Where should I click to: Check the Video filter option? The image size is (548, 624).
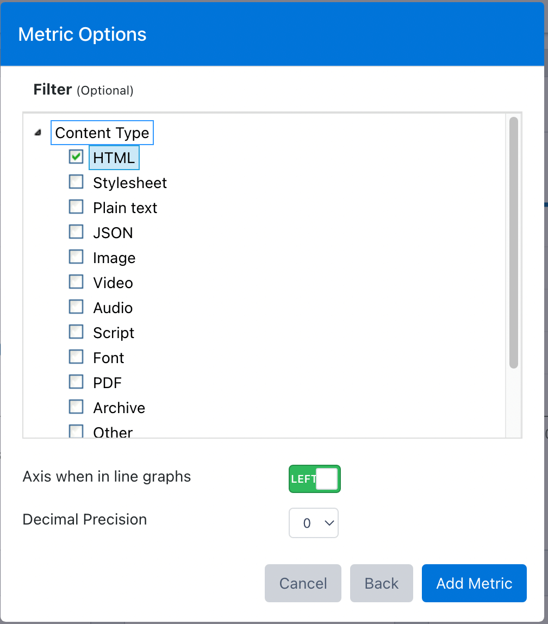click(76, 282)
